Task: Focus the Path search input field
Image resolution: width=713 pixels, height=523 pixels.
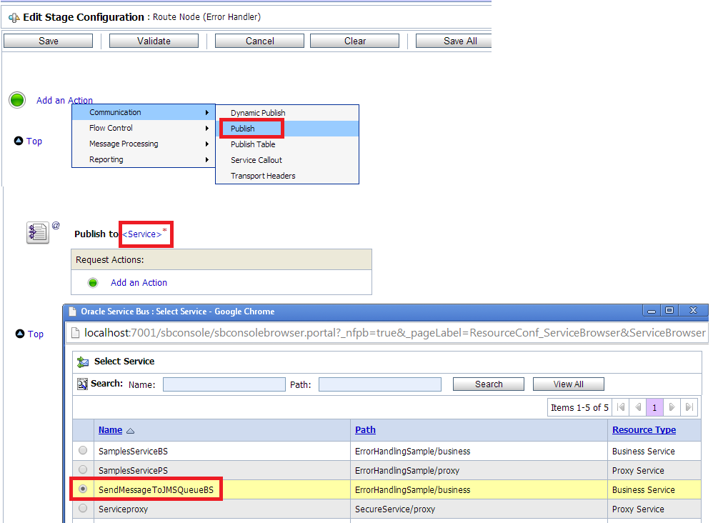Action: coord(379,384)
